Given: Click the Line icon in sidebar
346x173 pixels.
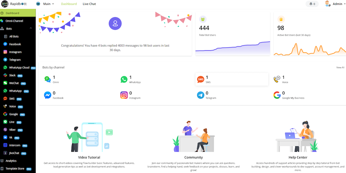Looking at the screenshot, I should (x=5, y=122).
